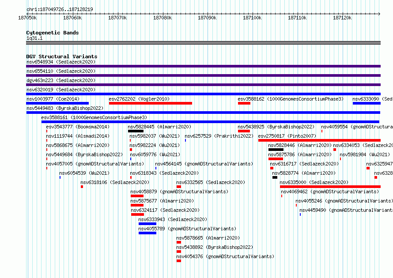Open the dgv463n223 (Sedlazeck2020) label

click(61, 80)
